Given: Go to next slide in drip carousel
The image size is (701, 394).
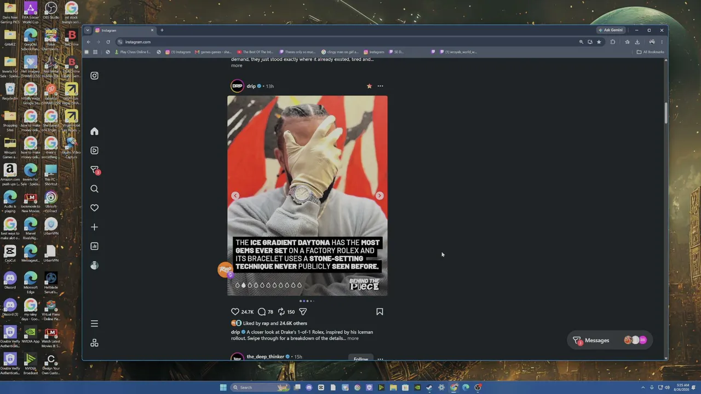Looking at the screenshot, I should 380,196.
